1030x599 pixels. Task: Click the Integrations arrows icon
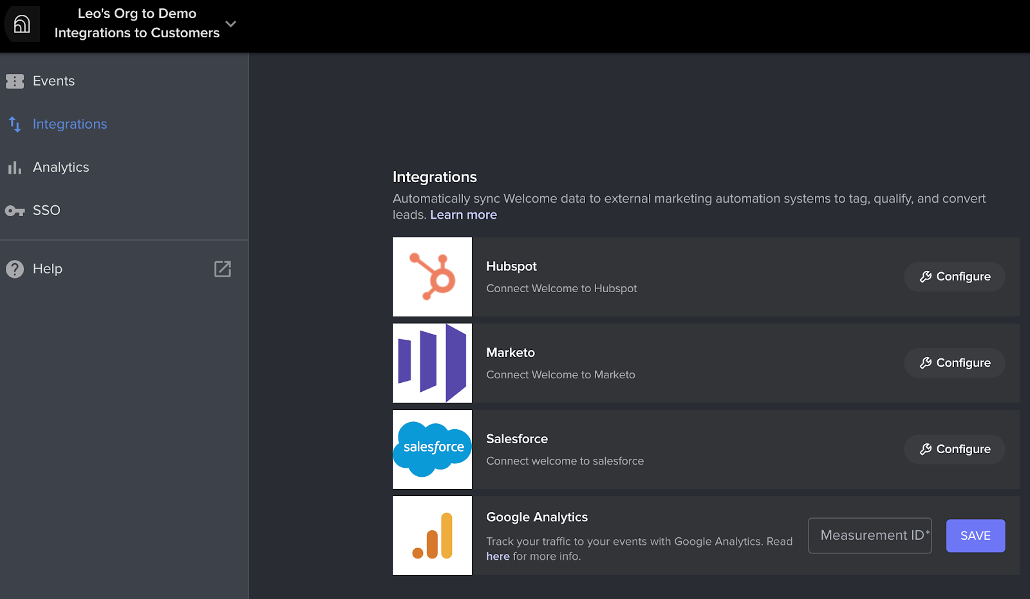tap(15, 124)
